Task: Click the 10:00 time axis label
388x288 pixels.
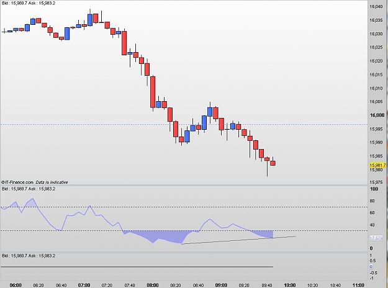Action: [x=290, y=286]
